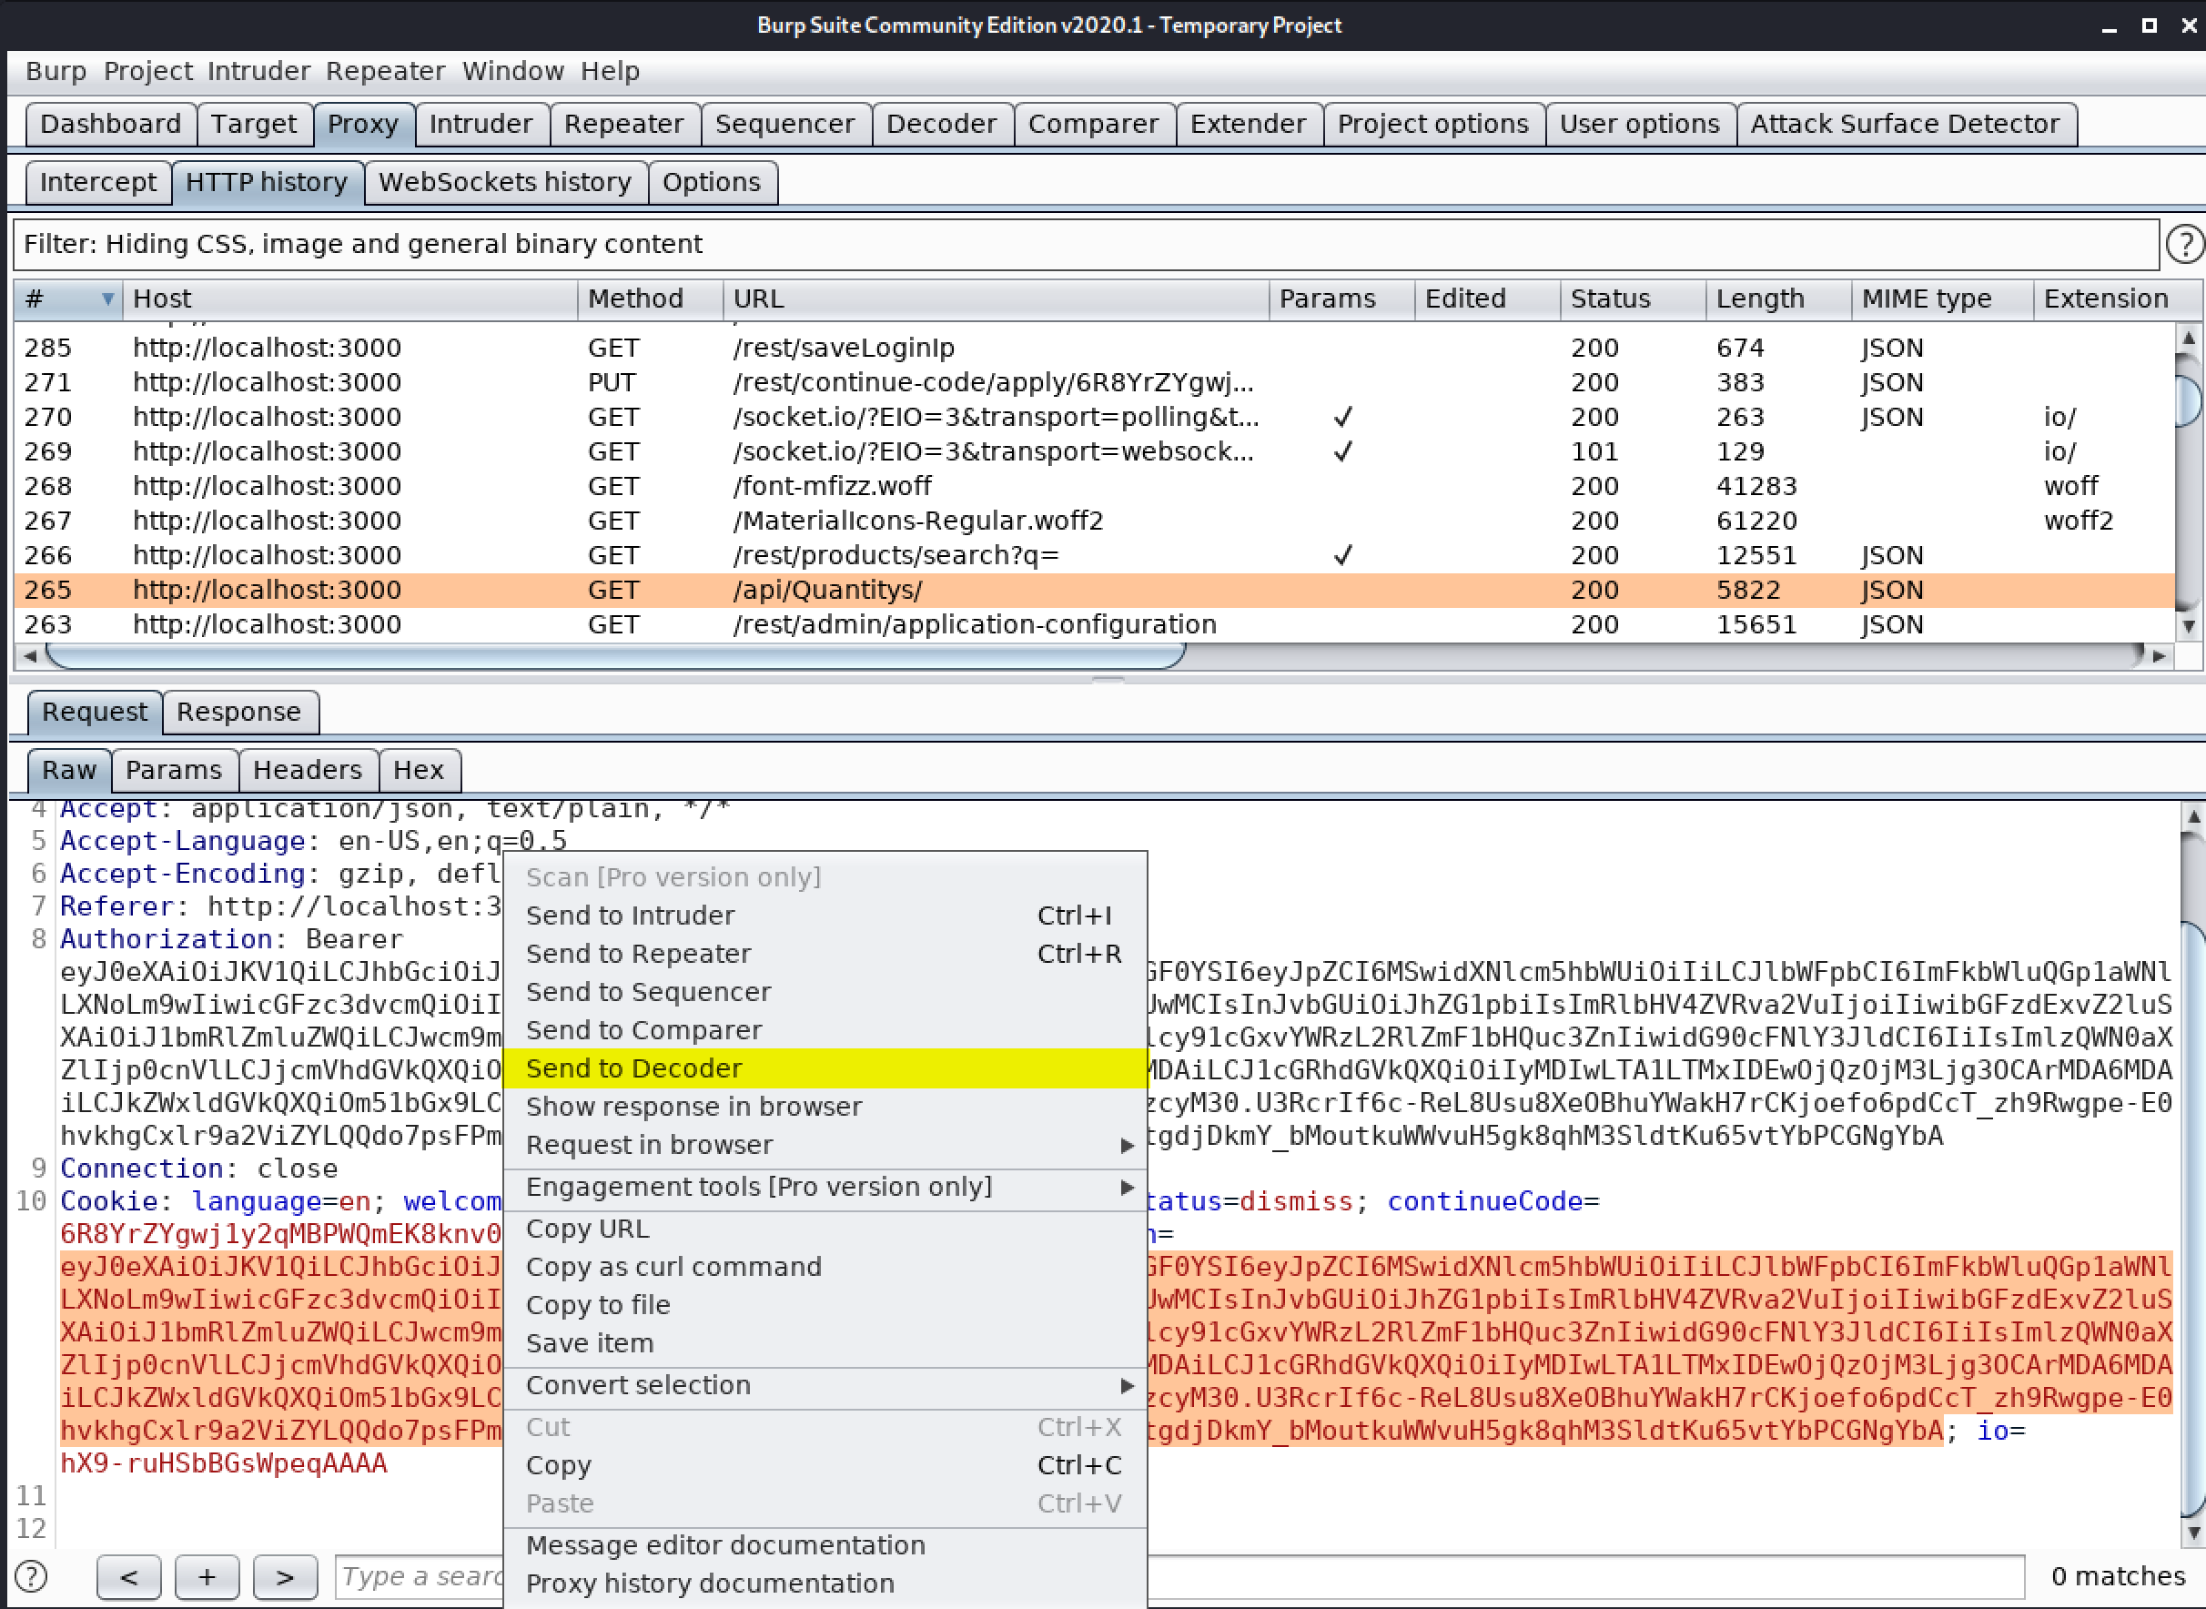Open the filter help question mark icon
Image resolution: width=2206 pixels, height=1609 pixels.
[2184, 245]
